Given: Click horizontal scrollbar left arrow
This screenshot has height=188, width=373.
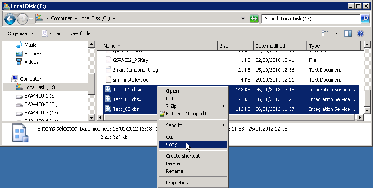Looking at the screenshot, I should coord(100,117).
